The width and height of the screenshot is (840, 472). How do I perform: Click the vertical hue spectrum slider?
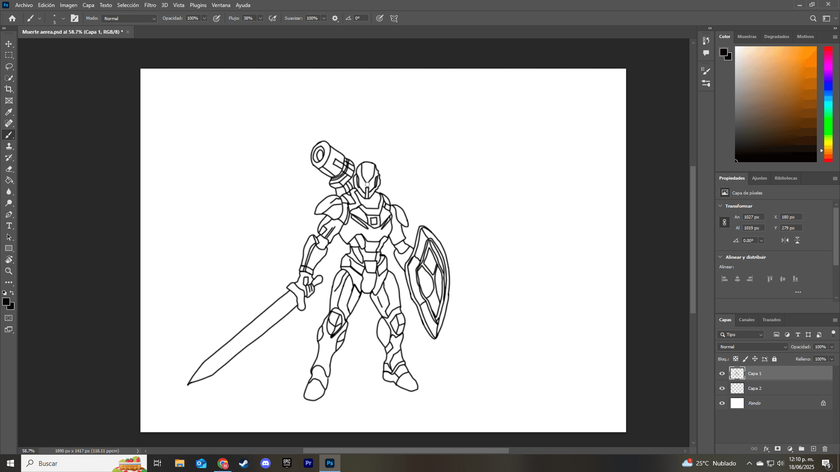tap(828, 104)
